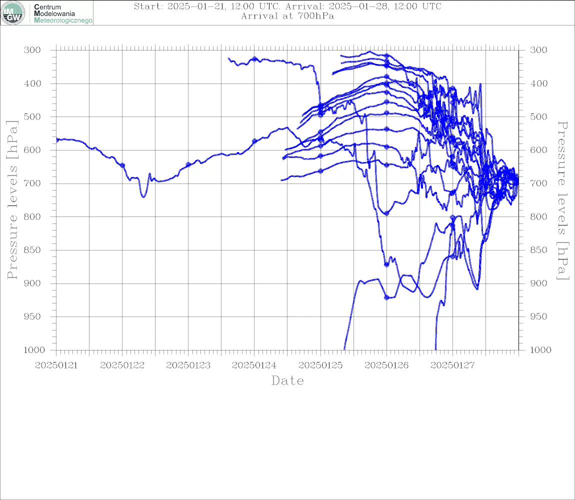Click trajectory marker at 20250124 near 575 hPa
The width and height of the screenshot is (575, 500).
pyautogui.click(x=254, y=141)
